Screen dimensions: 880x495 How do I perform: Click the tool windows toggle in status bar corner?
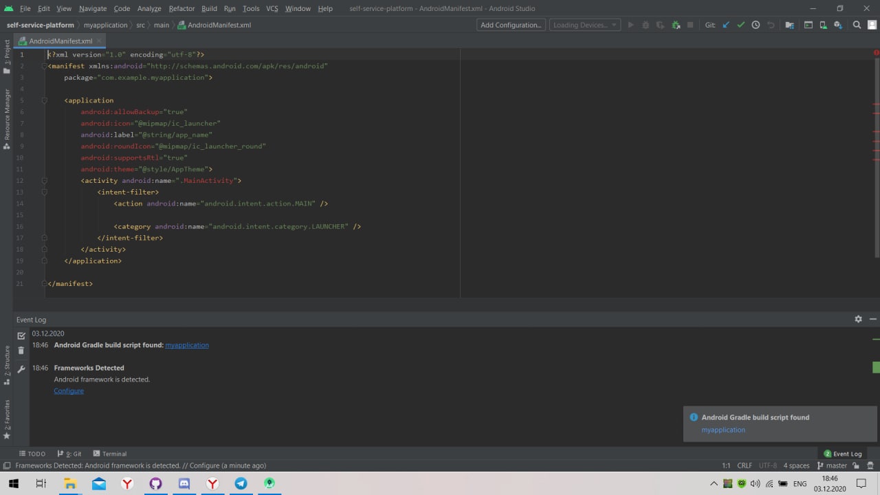point(6,465)
